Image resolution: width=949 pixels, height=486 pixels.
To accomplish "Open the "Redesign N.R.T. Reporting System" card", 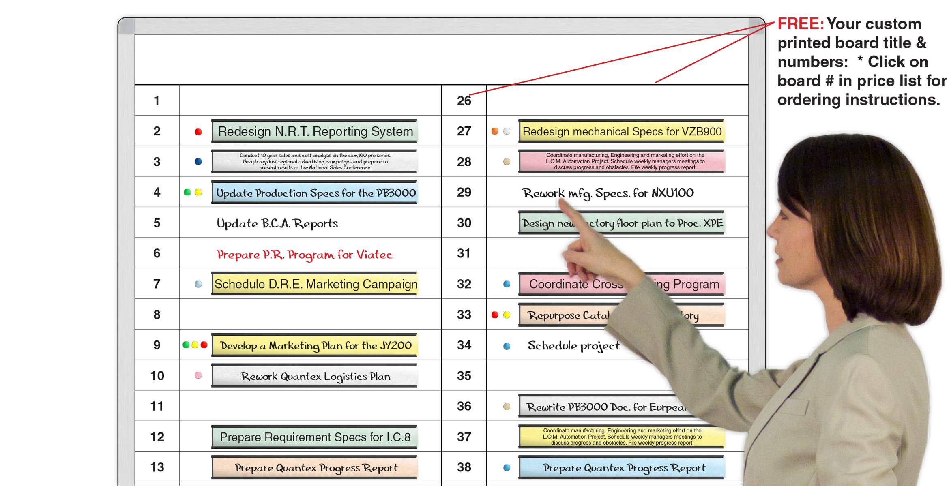I will coord(315,131).
